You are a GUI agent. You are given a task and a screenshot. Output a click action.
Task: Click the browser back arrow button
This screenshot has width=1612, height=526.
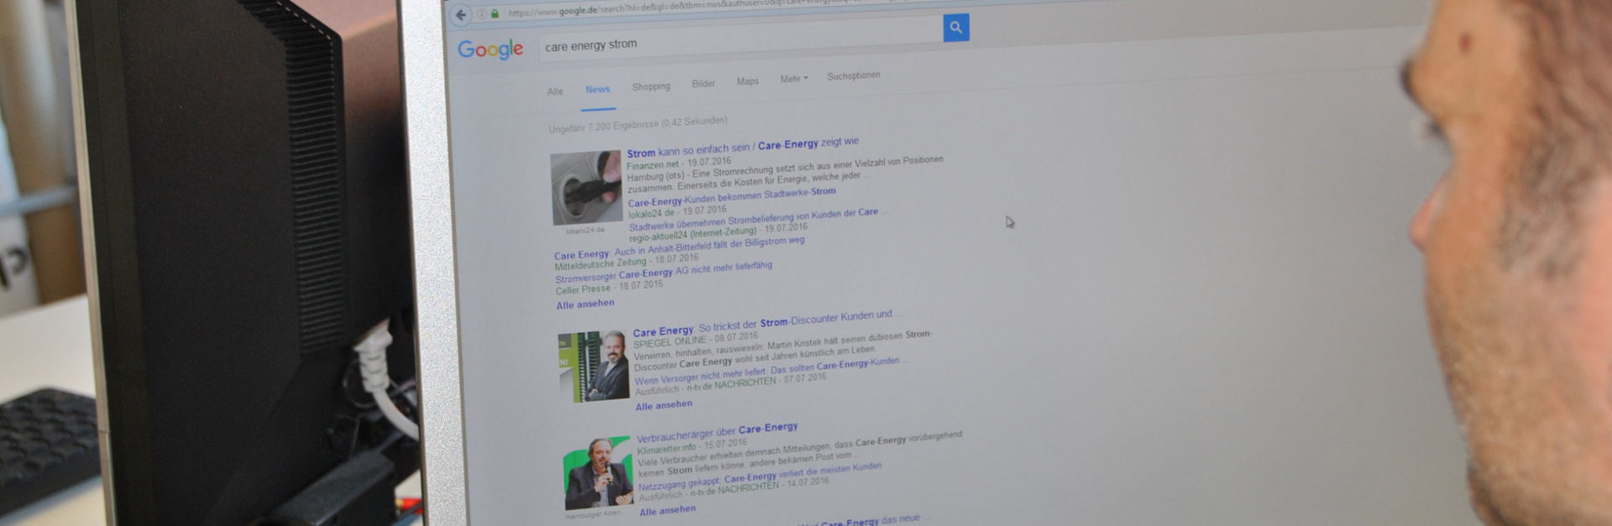coord(461,15)
